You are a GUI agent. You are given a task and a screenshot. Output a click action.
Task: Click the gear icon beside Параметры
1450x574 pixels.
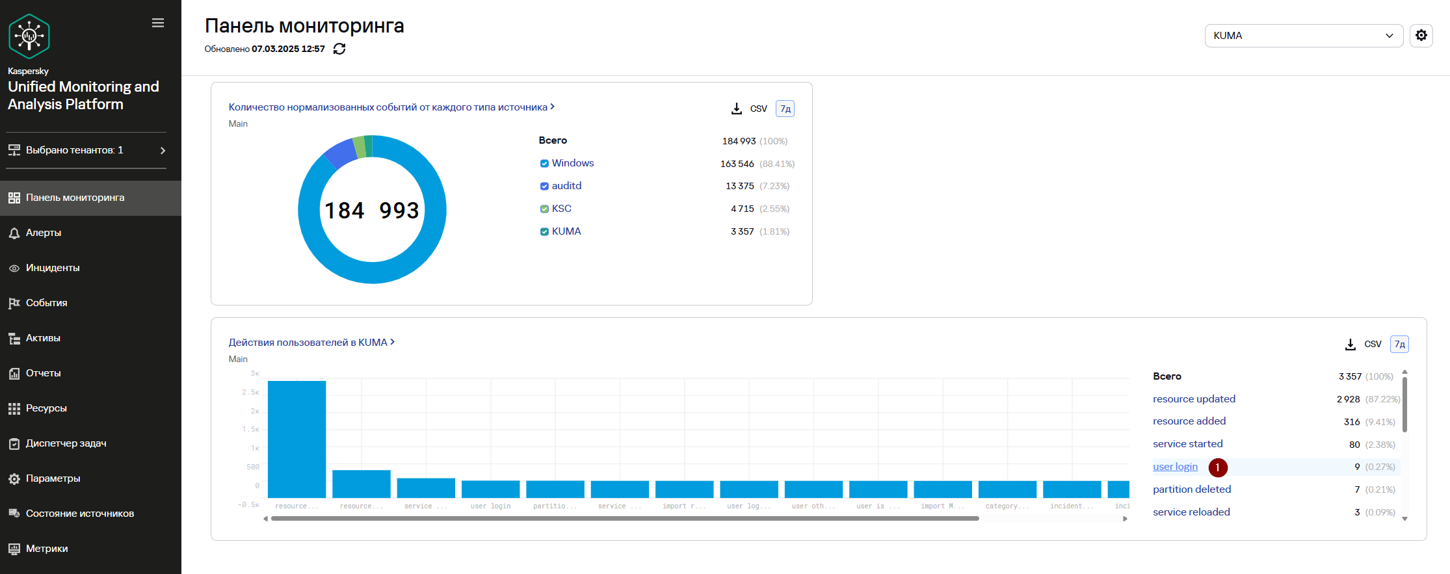14,478
